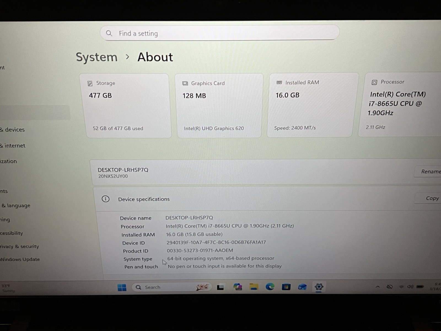The width and height of the screenshot is (441, 331).
Task: Select the Device ID value text
Action: (216, 242)
